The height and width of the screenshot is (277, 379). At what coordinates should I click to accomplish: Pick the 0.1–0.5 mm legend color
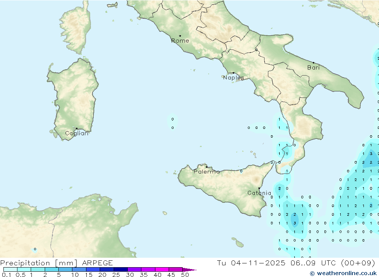[x=10, y=269]
